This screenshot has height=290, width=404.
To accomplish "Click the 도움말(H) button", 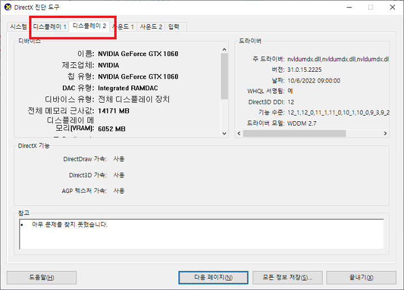I will pos(42,278).
